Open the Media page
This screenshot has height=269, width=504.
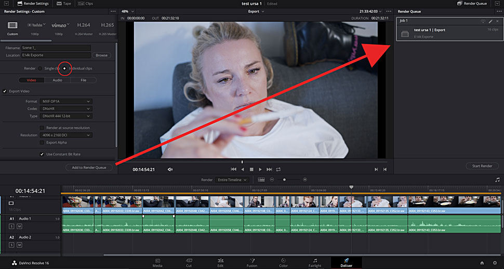157,263
